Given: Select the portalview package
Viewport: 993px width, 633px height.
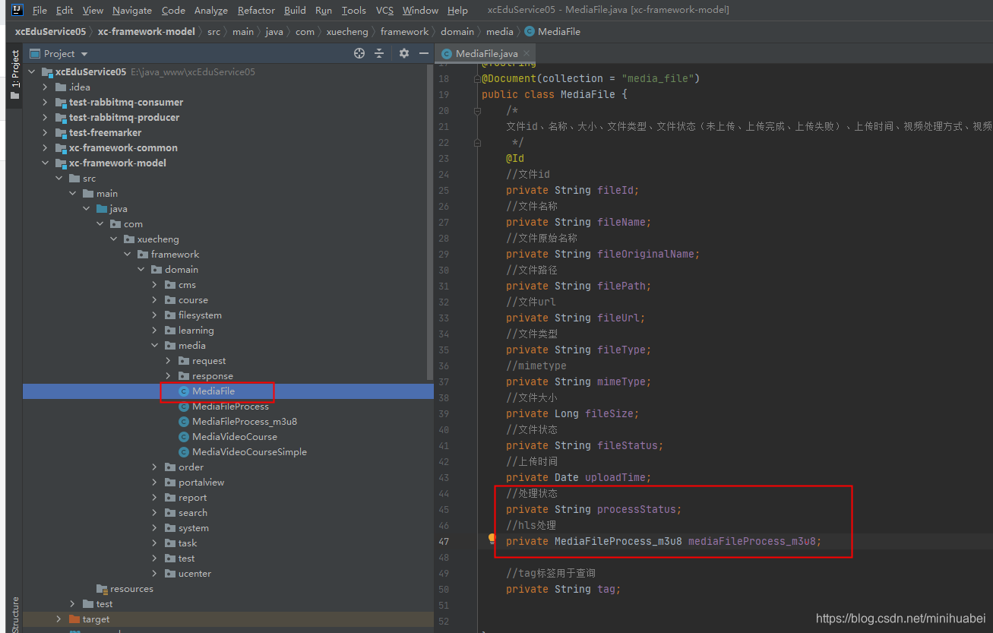Looking at the screenshot, I should coord(201,483).
